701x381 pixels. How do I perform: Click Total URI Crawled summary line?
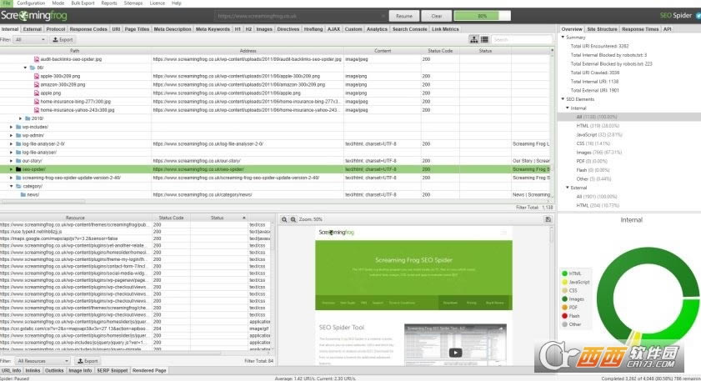tap(594, 73)
